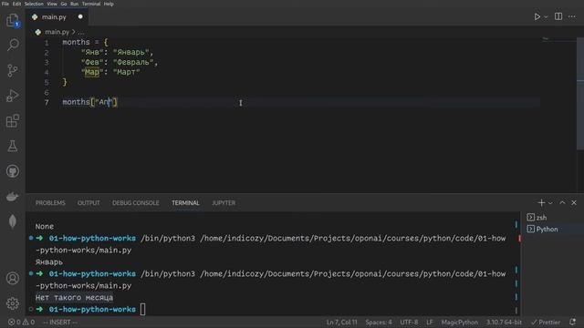Screen dimensions: 584x328
Task: Open the Terminal menu
Action: tap(91, 4)
